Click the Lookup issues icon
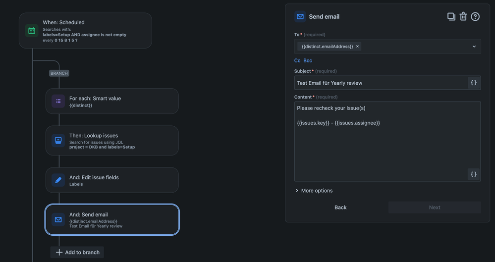Viewport: 495px width, 262px height. pyautogui.click(x=58, y=141)
